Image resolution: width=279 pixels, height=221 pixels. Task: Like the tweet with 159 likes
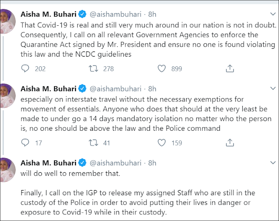[162, 143]
